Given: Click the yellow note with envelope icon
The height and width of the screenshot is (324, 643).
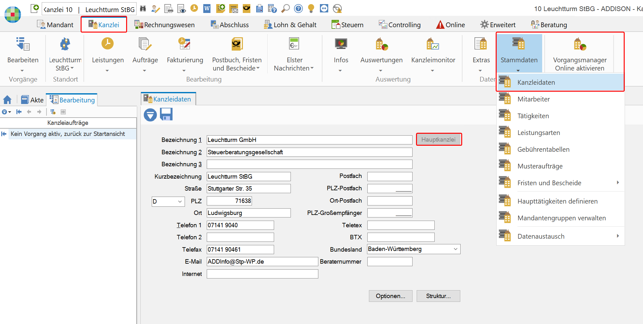Looking at the screenshot, I should click(234, 9).
